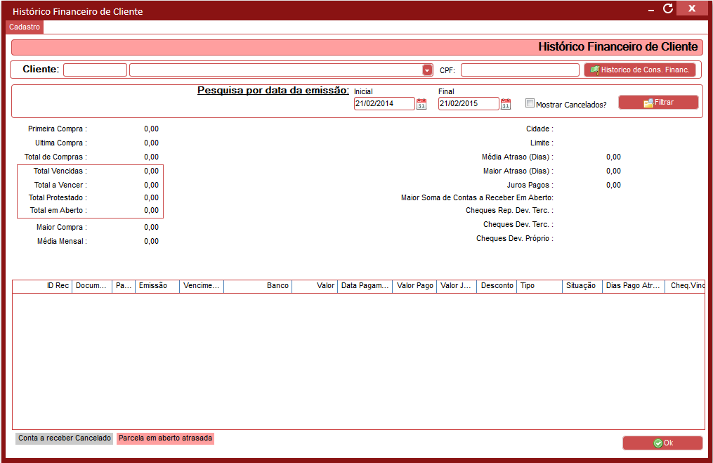The width and height of the screenshot is (713, 463).
Task: Click the Cheques Rep. Dev. Terc. label
Action: pyautogui.click(x=509, y=211)
